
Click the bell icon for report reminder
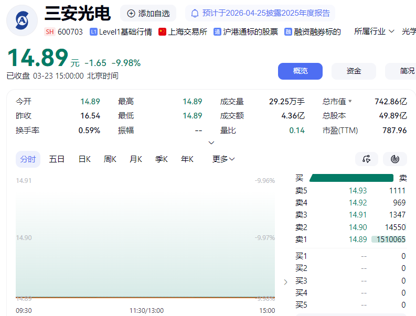coord(195,13)
